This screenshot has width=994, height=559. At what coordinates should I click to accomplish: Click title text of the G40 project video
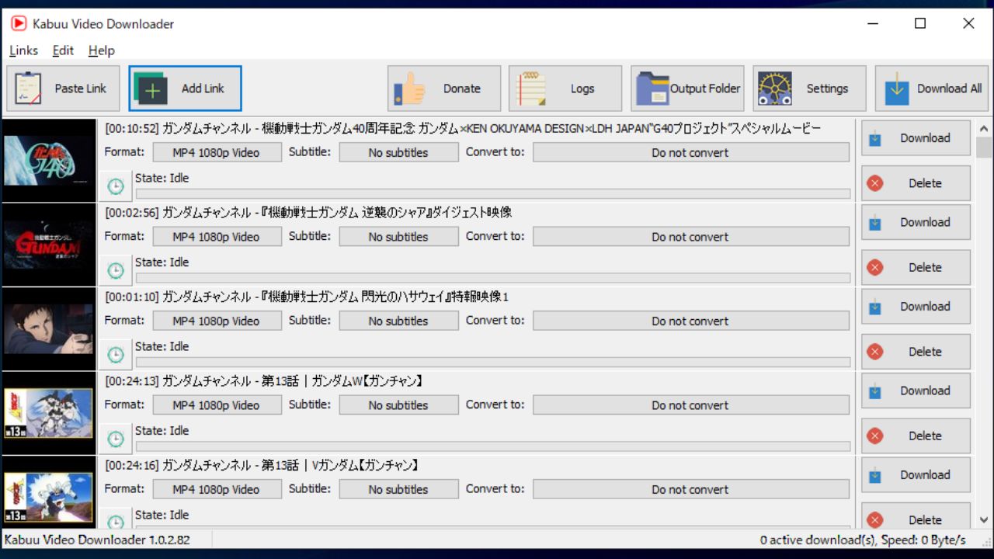click(x=463, y=128)
